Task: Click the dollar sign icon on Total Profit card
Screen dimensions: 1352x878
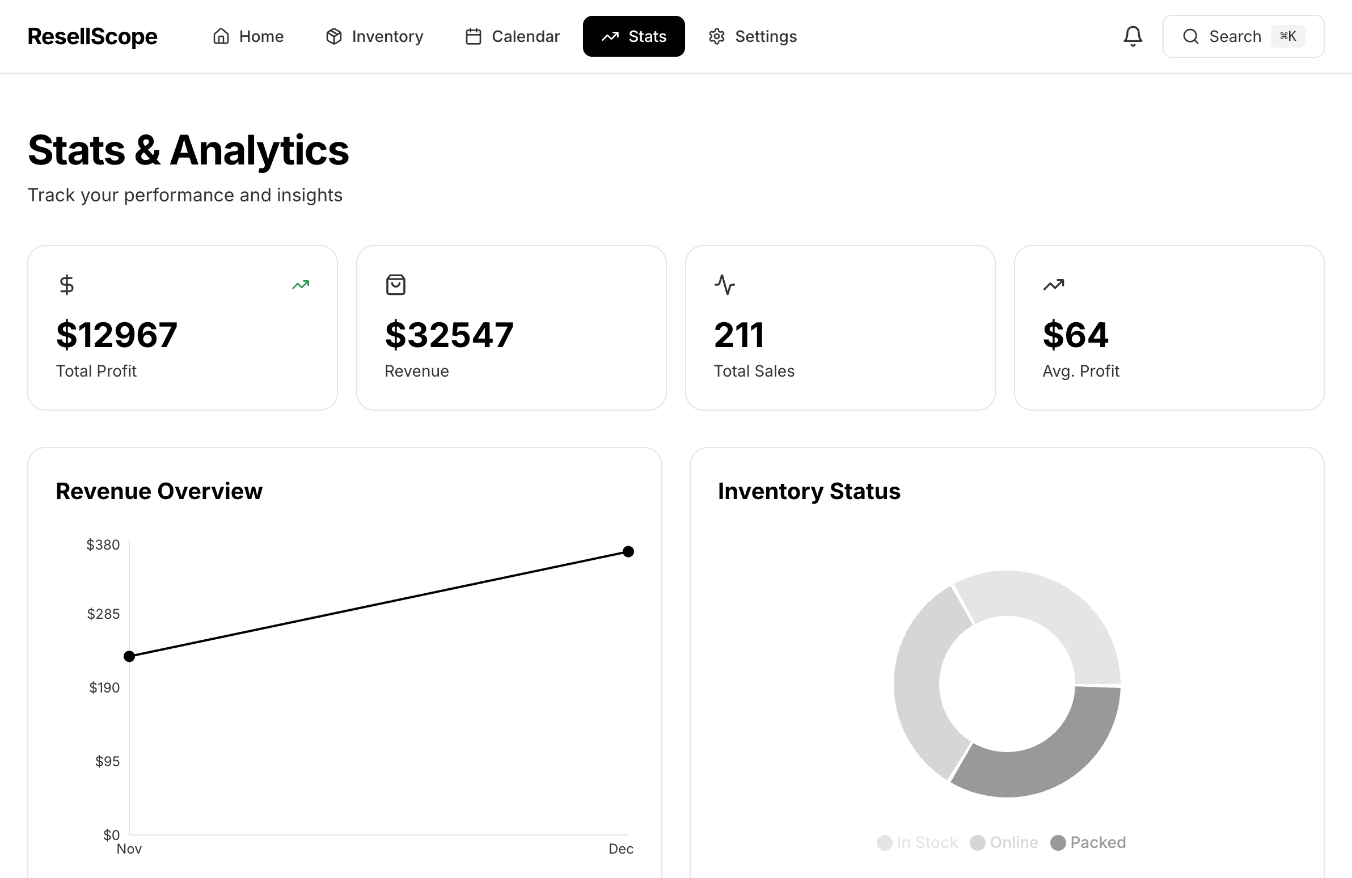Action: click(66, 284)
